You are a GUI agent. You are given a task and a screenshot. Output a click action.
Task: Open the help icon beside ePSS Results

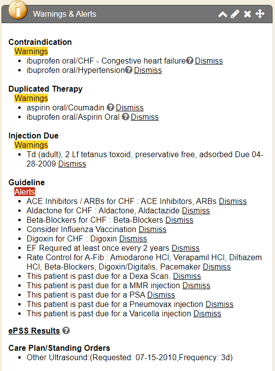pos(66,330)
